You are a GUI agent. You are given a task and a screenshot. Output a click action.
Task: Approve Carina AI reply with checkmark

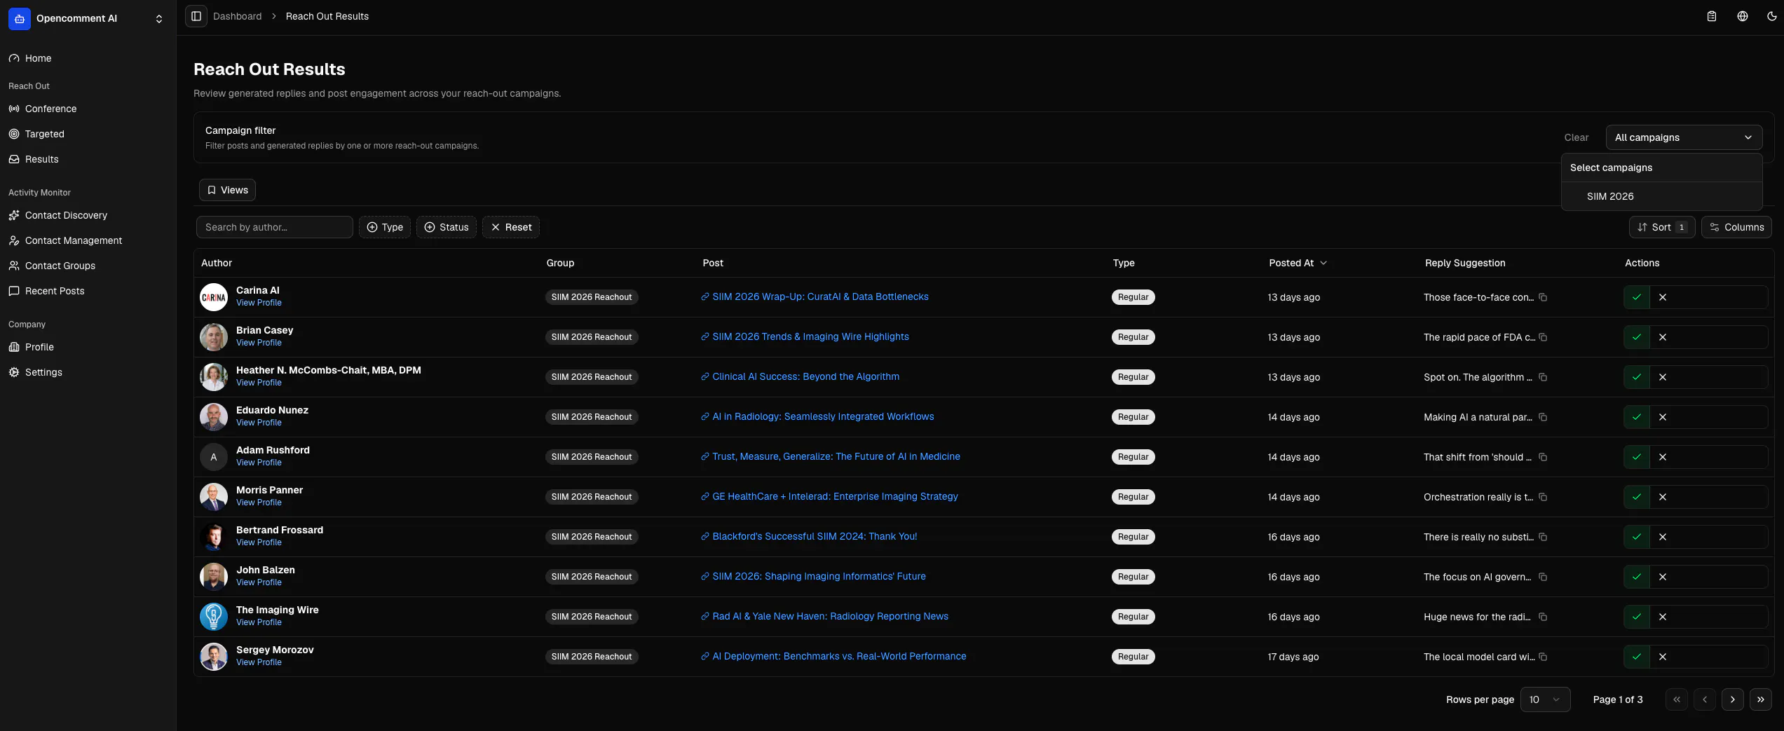pos(1637,297)
